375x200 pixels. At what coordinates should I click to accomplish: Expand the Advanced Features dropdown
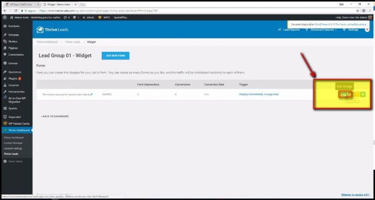pos(321,30)
